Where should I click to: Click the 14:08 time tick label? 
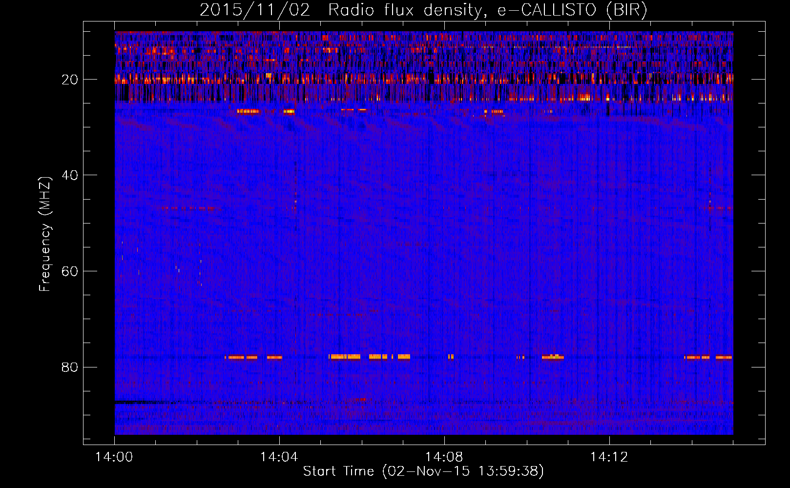click(444, 457)
